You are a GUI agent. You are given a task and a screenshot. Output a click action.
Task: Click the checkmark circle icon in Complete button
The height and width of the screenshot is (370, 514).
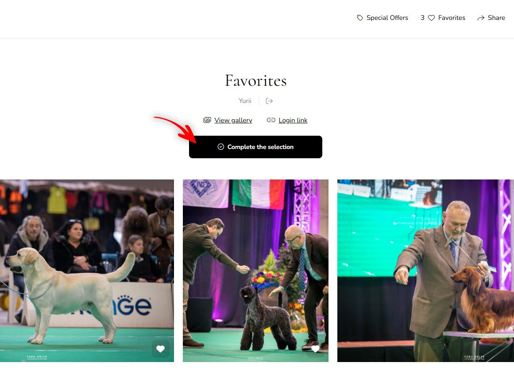click(x=221, y=147)
